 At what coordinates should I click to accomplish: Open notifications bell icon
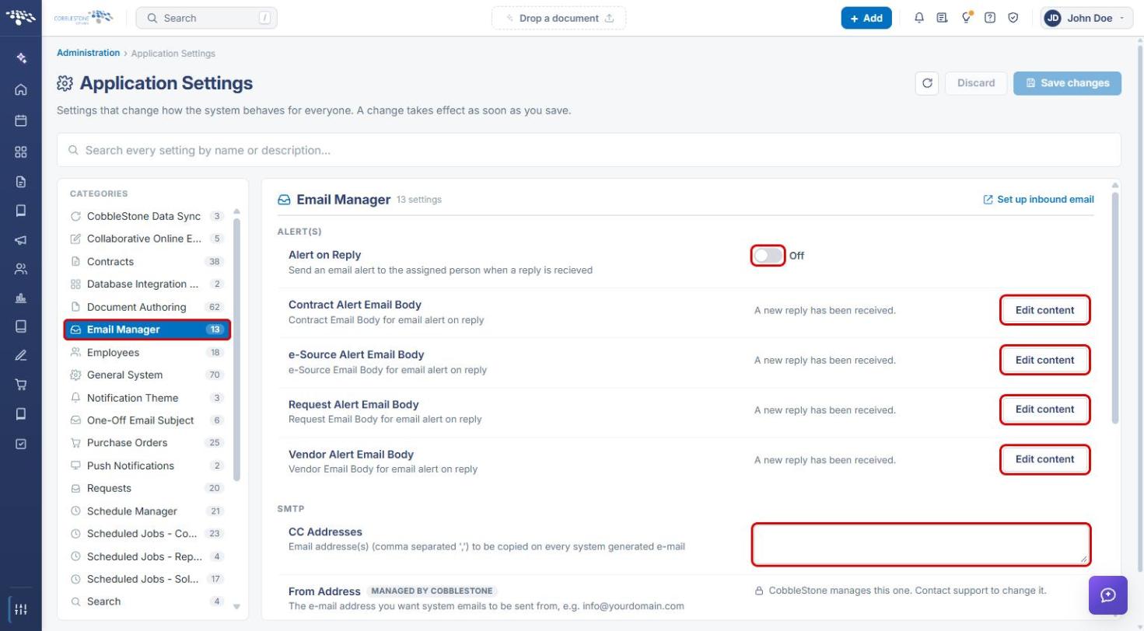click(918, 18)
